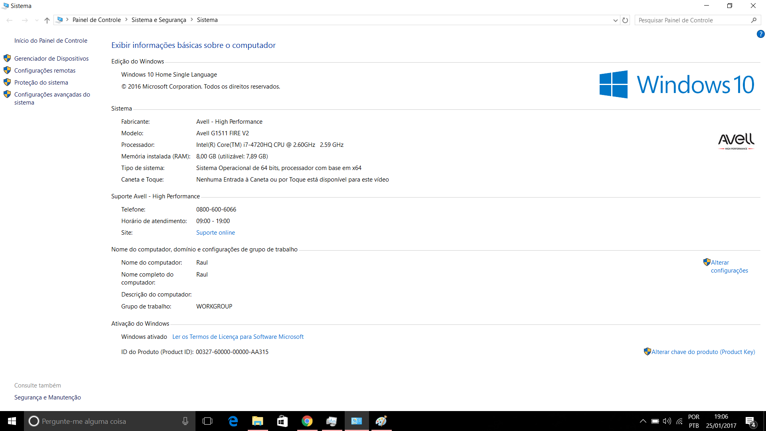Expand the chevron after Sistema e Segurança
The height and width of the screenshot is (431, 766).
click(x=191, y=20)
